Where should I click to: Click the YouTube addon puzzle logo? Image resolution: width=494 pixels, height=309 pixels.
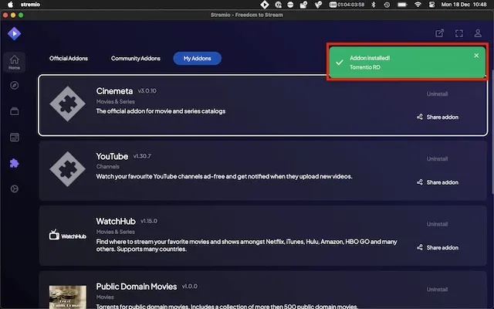pyautogui.click(x=67, y=169)
